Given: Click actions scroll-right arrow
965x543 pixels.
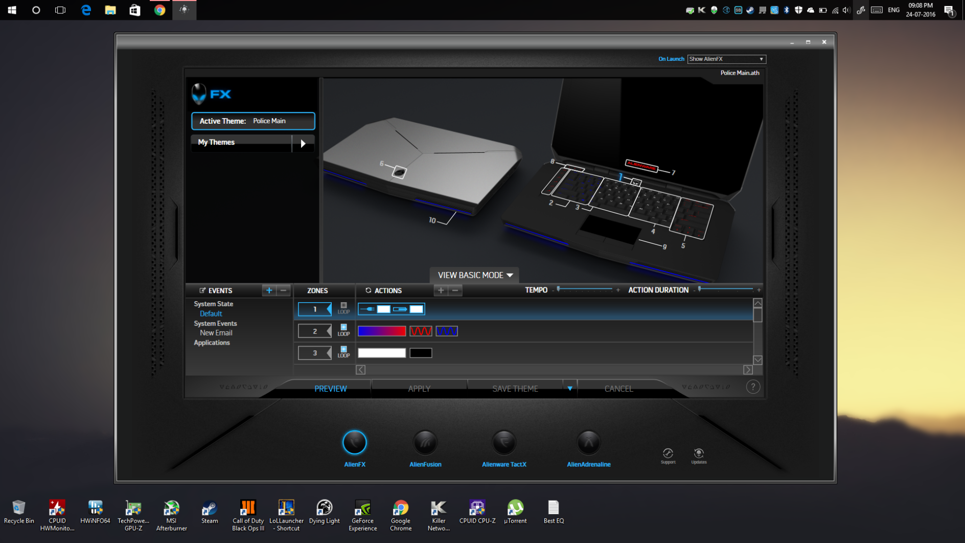Looking at the screenshot, I should pos(748,370).
